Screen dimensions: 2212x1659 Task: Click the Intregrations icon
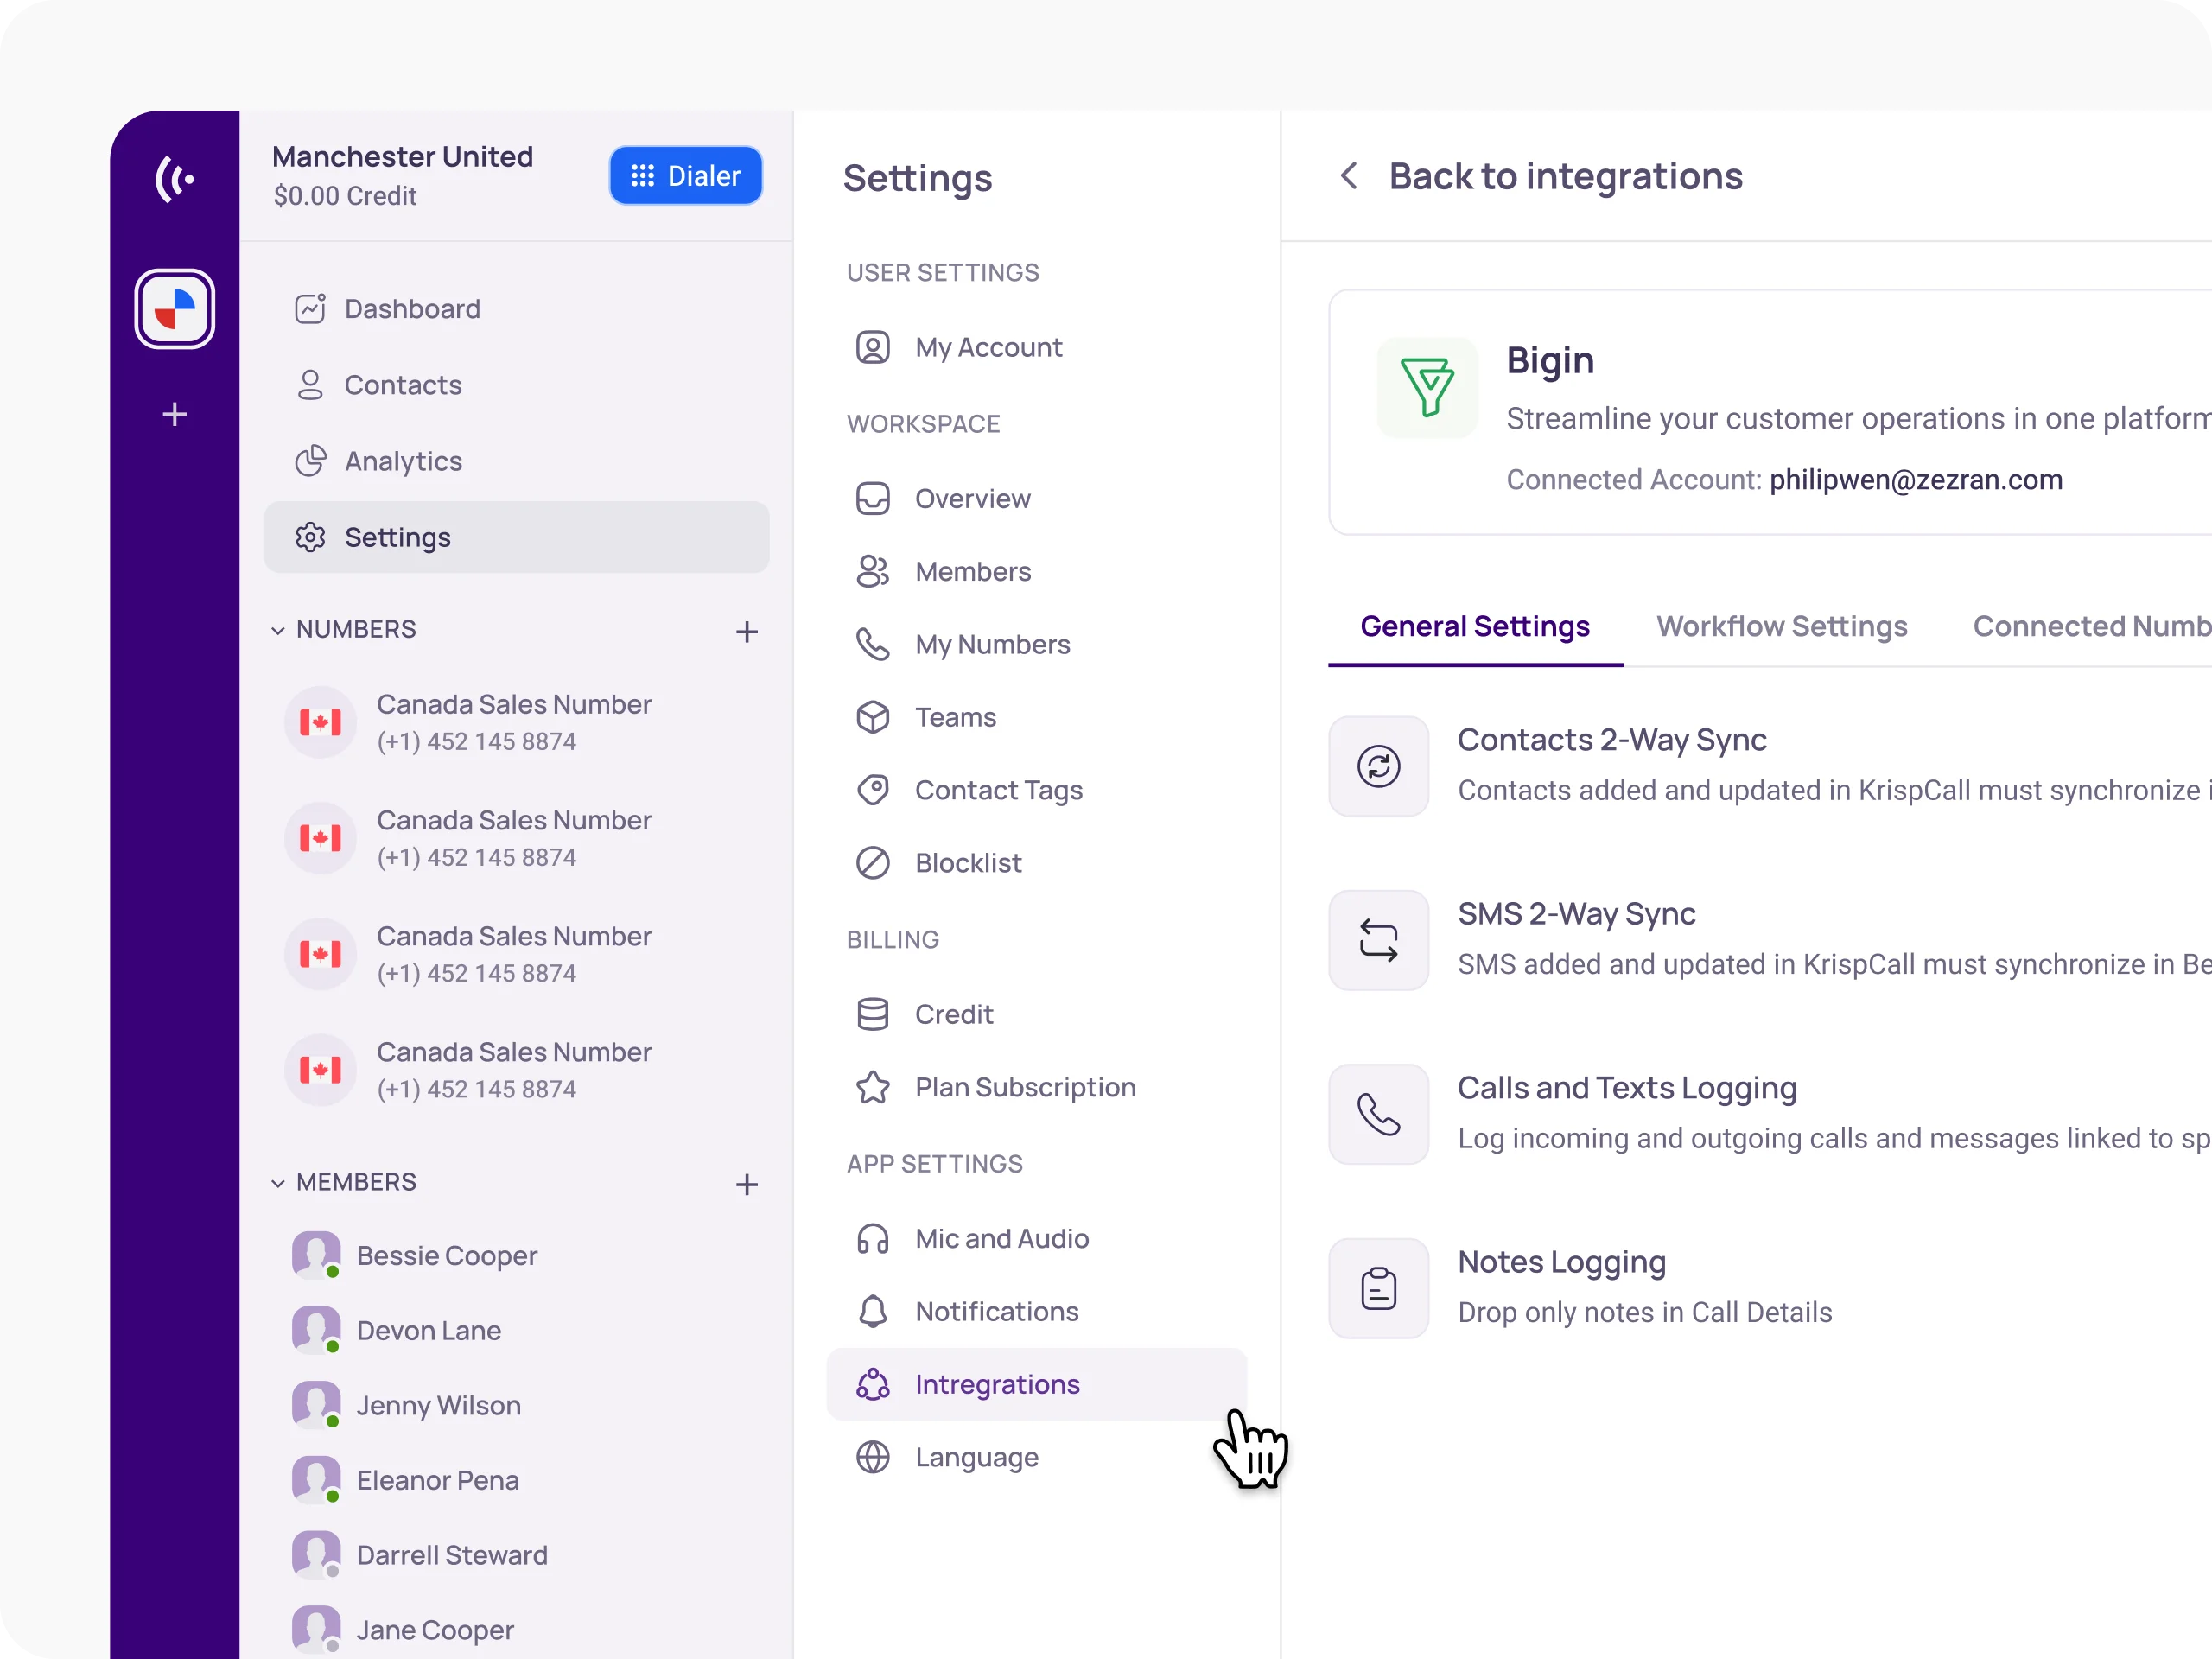(873, 1384)
